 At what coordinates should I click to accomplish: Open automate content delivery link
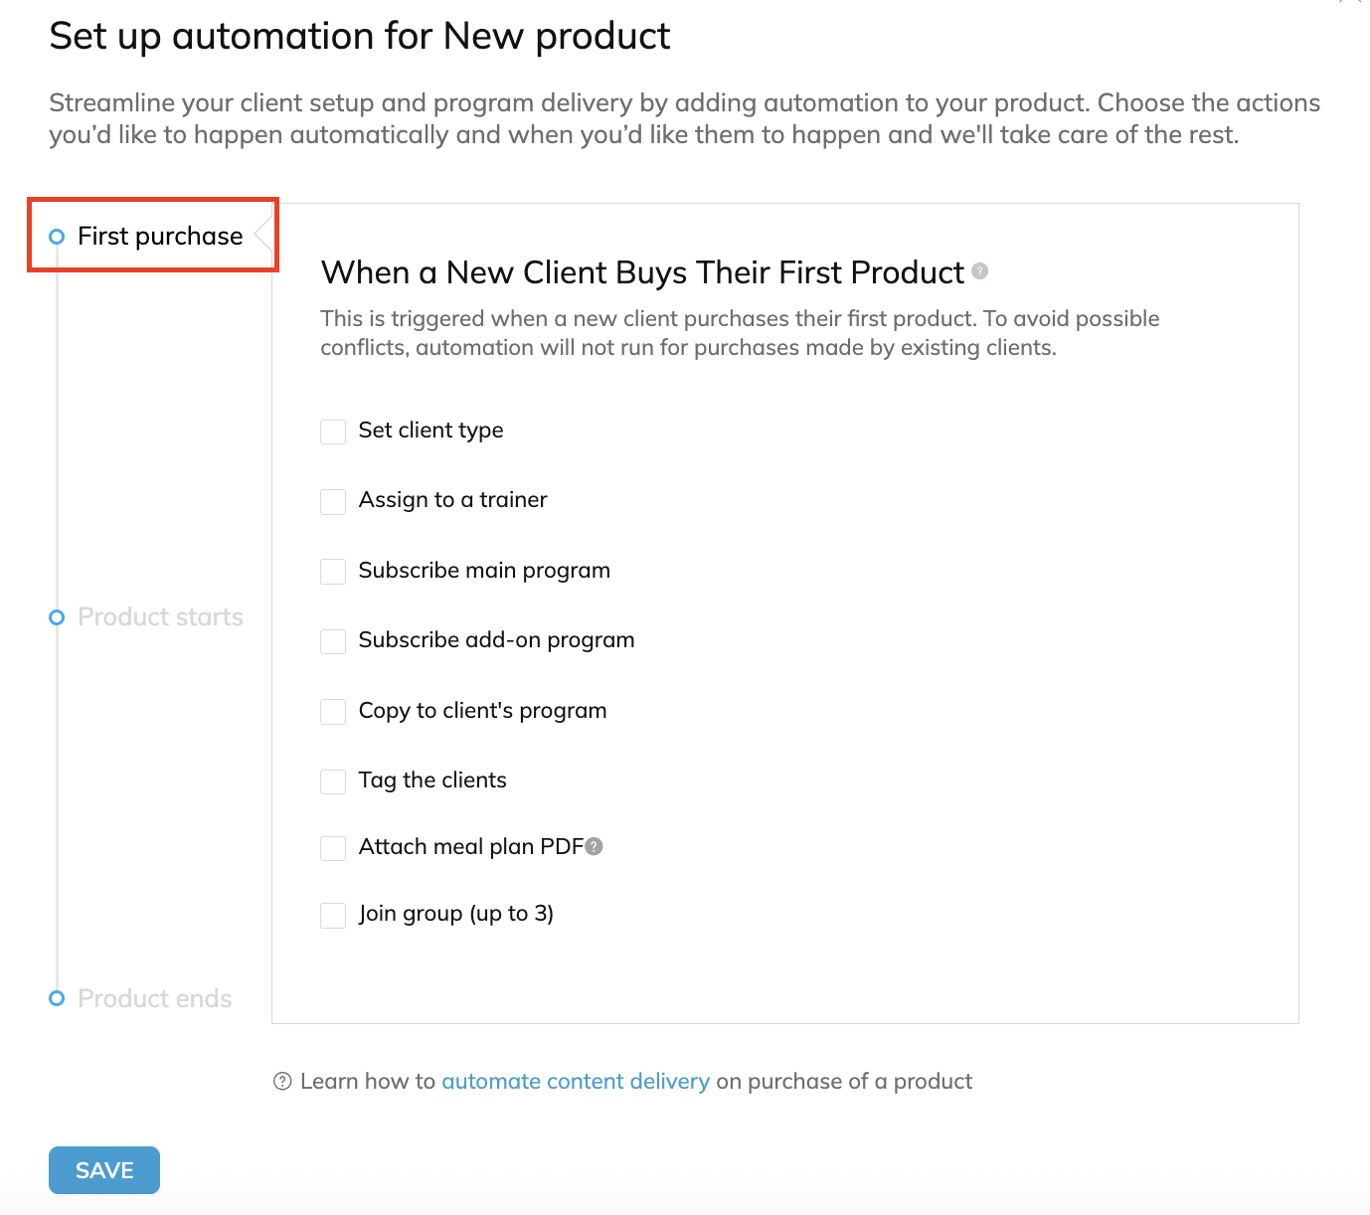[576, 1081]
